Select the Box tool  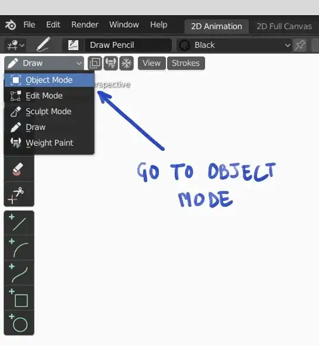19,298
